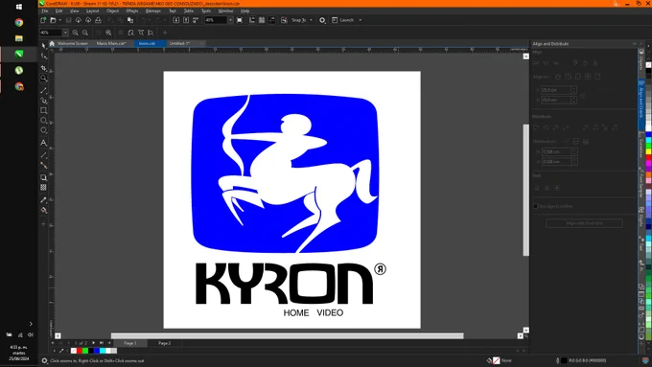
Task: Go to the next page arrow
Action: pos(93,343)
